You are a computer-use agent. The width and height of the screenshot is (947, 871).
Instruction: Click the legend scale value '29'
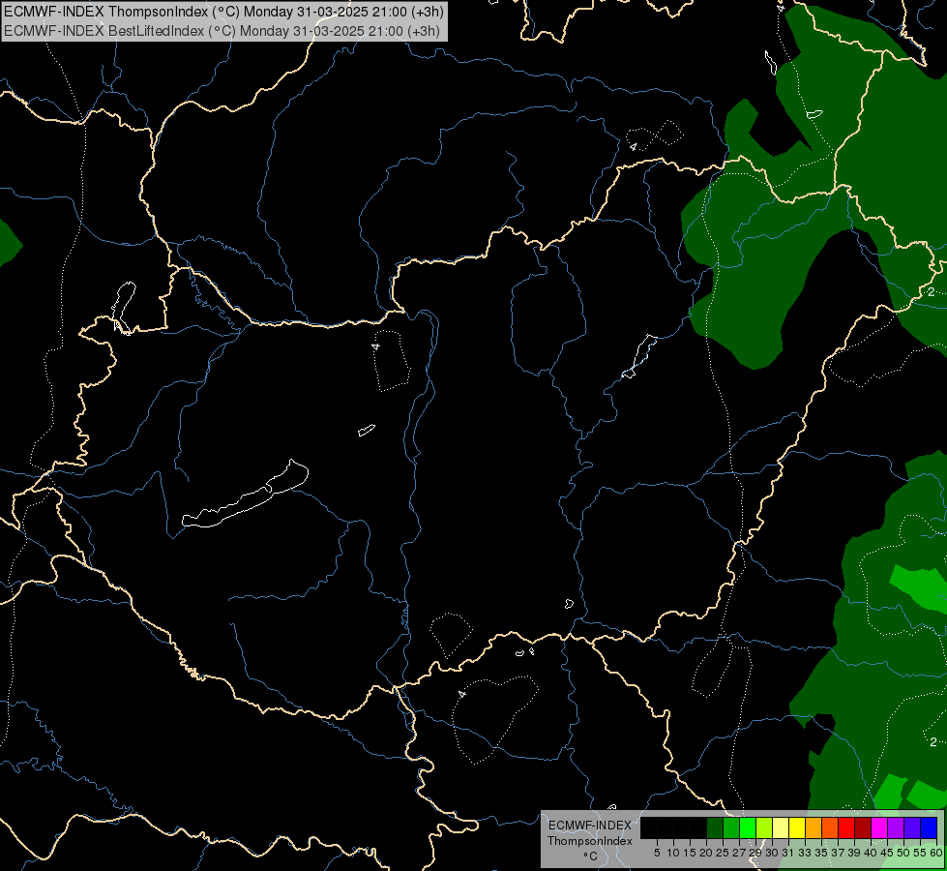pos(755,853)
